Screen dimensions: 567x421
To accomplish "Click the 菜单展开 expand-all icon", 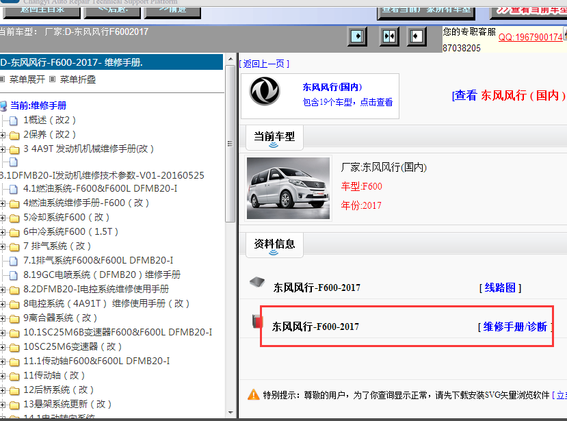I will pos(2,79).
